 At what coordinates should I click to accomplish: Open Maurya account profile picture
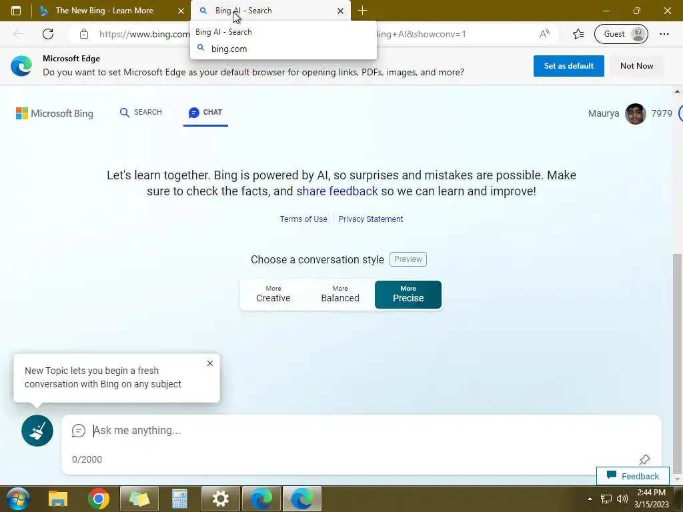pos(635,113)
